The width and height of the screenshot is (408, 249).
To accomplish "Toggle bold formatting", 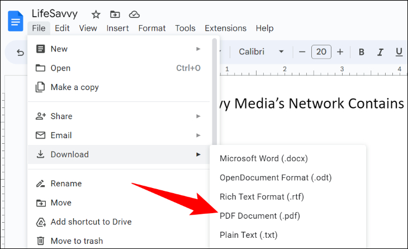I will click(362, 52).
